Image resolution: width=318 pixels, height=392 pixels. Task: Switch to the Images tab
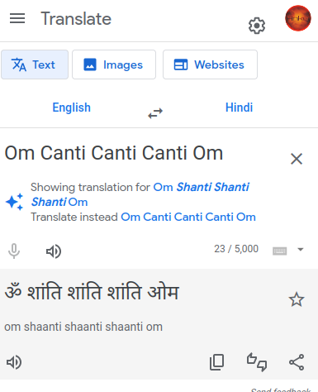click(114, 65)
